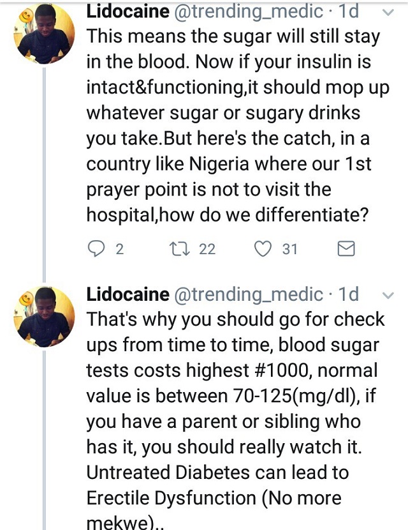Open the direct message envelope icon

click(x=345, y=249)
